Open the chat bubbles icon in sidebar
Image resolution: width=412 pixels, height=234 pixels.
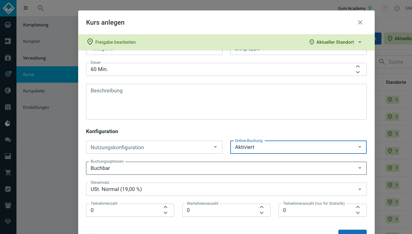click(x=8, y=140)
